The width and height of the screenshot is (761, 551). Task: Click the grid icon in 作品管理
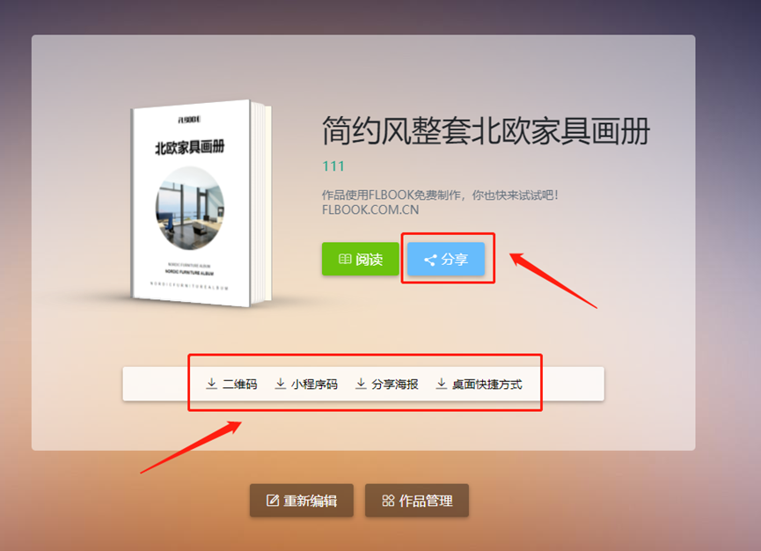click(x=388, y=501)
